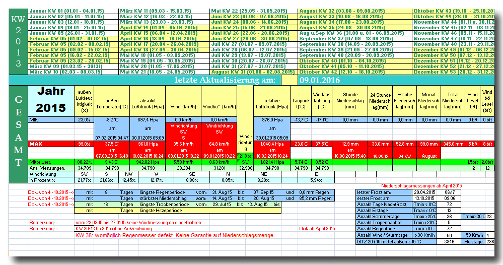Select minimum temperature cell -9,2 °C

pyautogui.click(x=112, y=120)
